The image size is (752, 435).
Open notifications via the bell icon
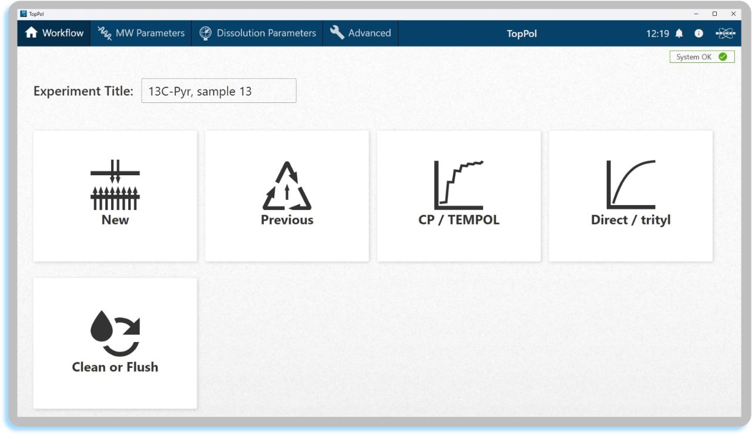click(679, 34)
